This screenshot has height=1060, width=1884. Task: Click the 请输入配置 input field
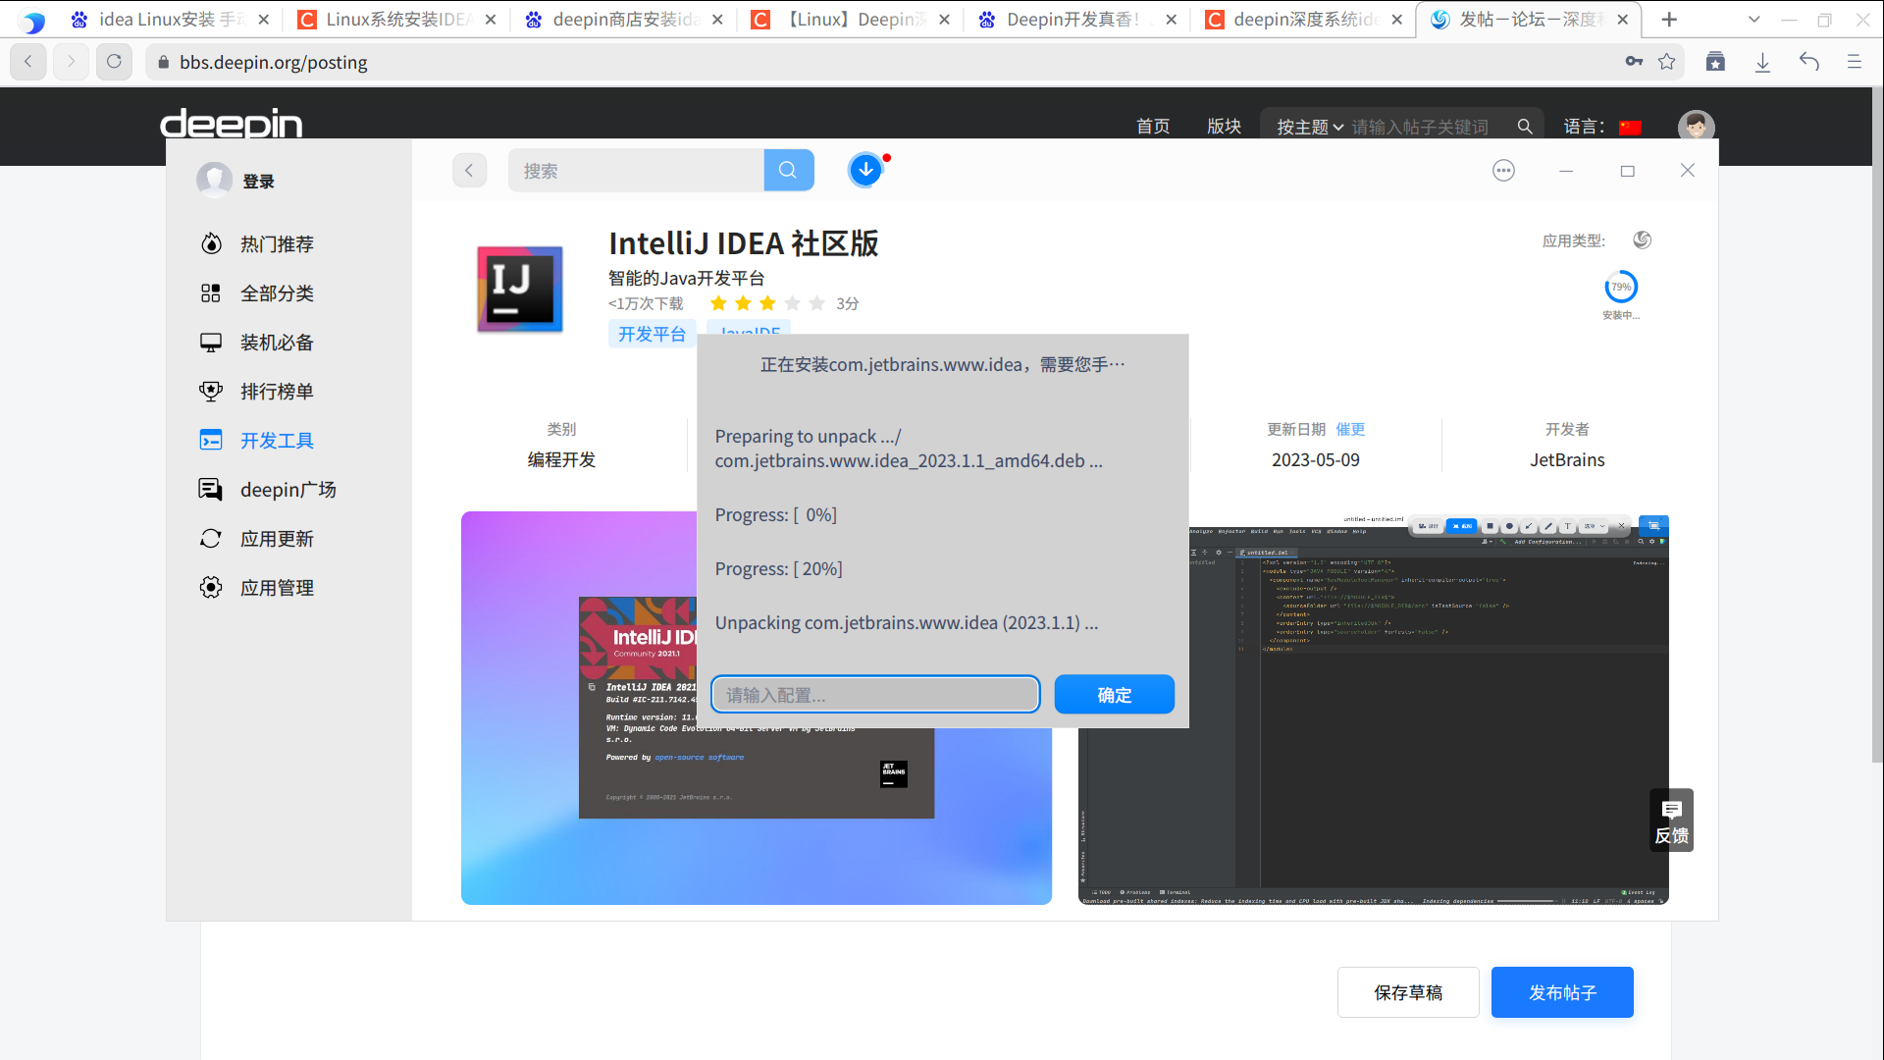pos(874,695)
